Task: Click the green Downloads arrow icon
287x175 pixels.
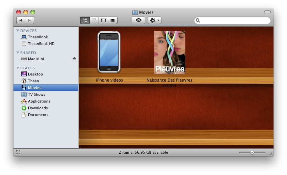Action: (x=24, y=108)
